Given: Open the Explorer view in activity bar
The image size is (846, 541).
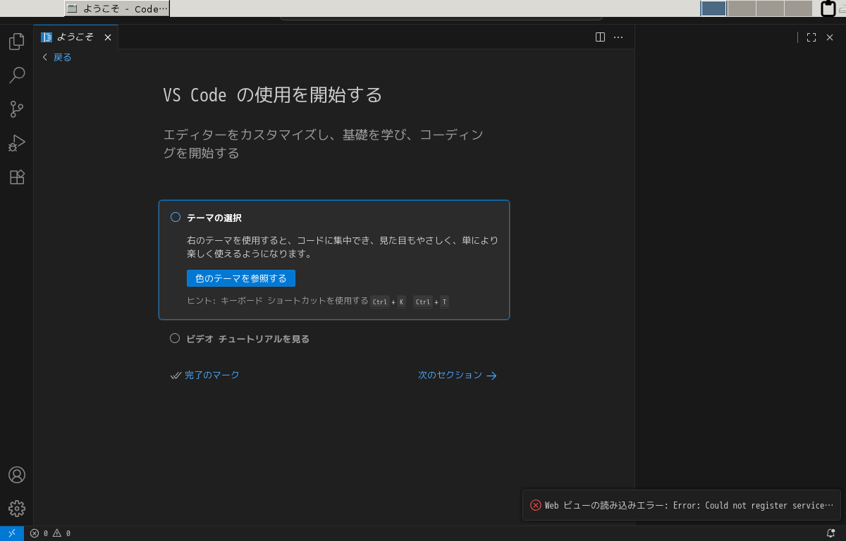Looking at the screenshot, I should tap(17, 42).
